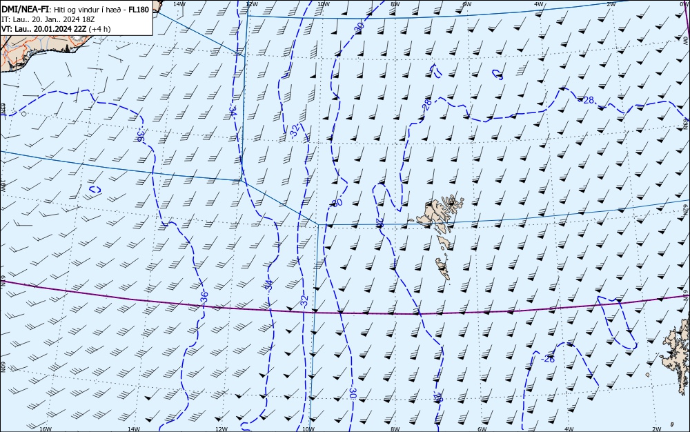Click the 'IT: Lau.. 20. Jan.. 2024 18Z' line
Screen dimensions: 690x432
pos(48,19)
